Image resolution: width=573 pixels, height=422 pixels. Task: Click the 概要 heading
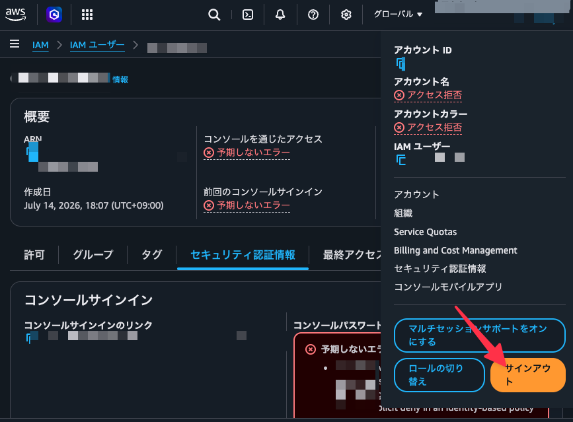pos(36,117)
